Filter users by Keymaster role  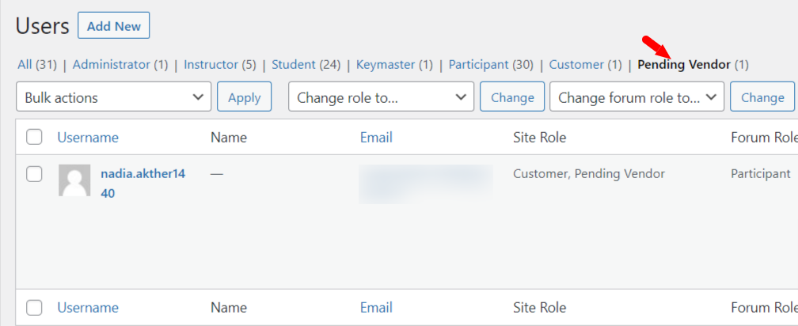(x=386, y=65)
